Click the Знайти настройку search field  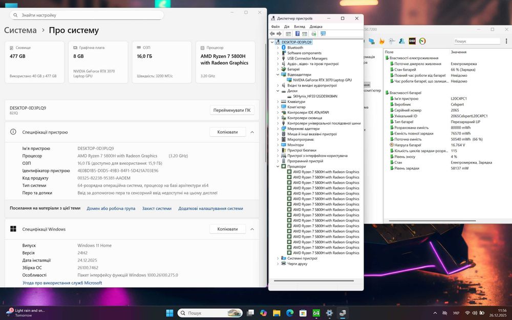coord(87,15)
